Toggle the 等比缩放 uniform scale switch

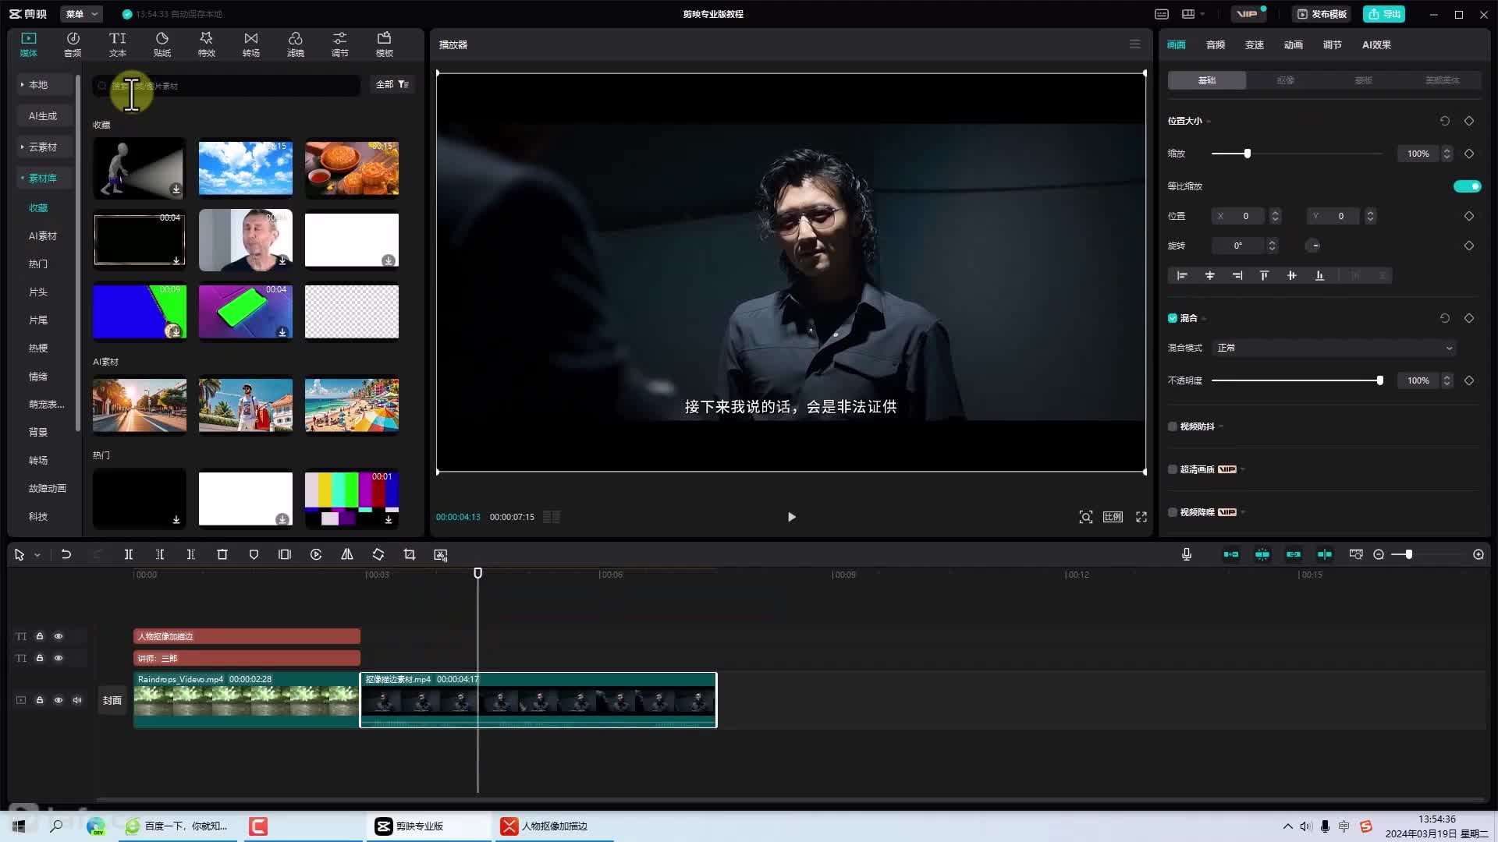1467,186
